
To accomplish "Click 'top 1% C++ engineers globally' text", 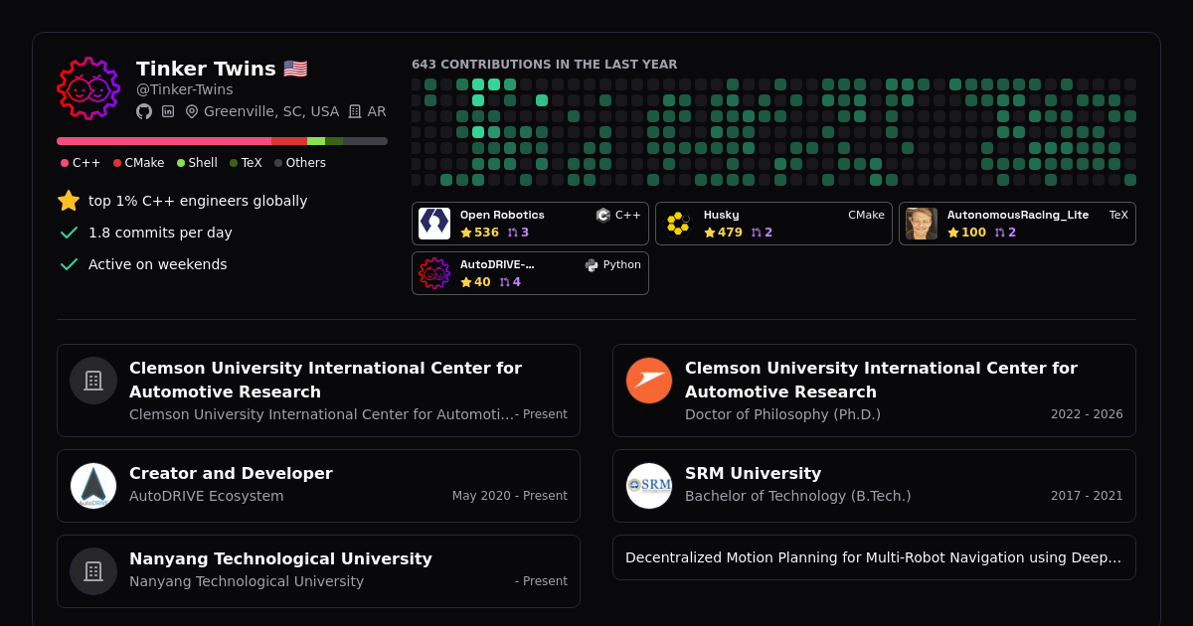I will point(198,201).
